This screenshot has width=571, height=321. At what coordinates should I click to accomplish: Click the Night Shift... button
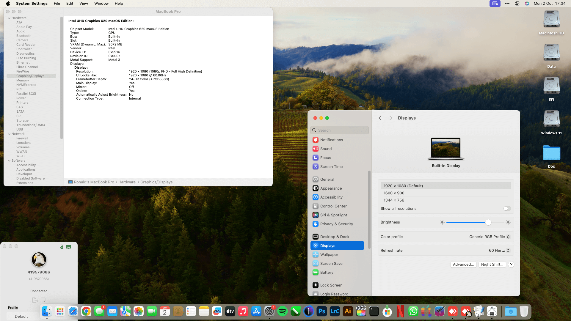(x=492, y=265)
